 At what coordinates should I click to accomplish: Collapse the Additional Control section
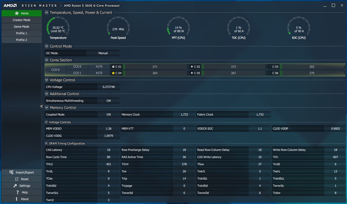(x=47, y=94)
